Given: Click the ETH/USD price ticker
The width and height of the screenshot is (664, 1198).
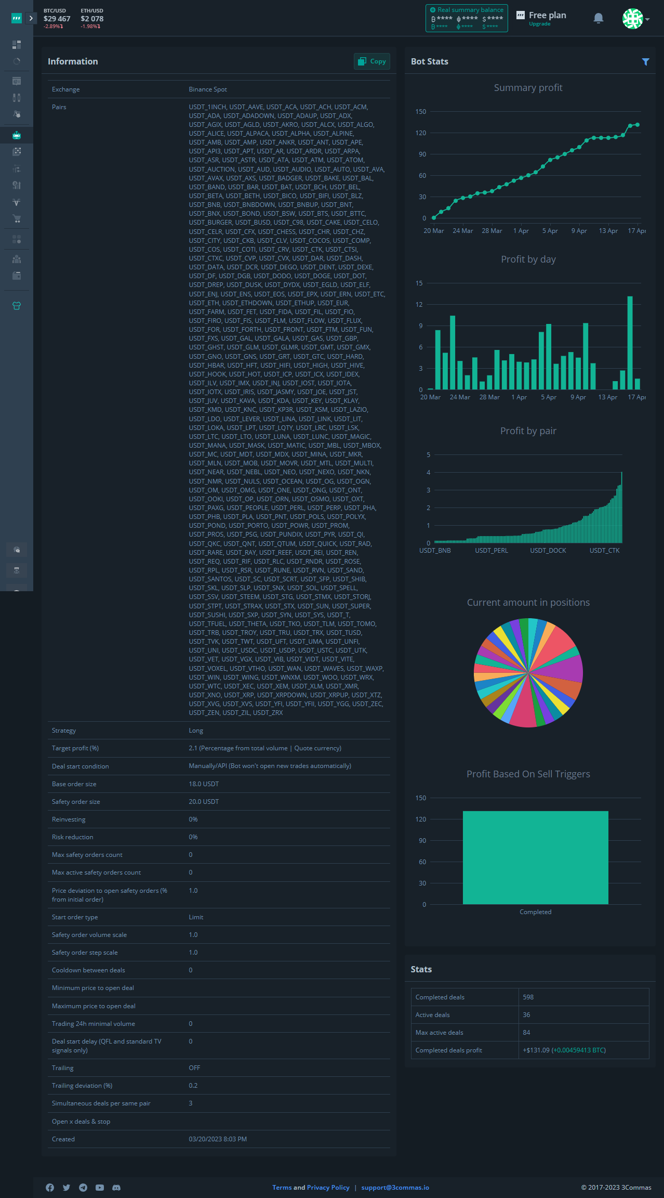Looking at the screenshot, I should [92, 18].
